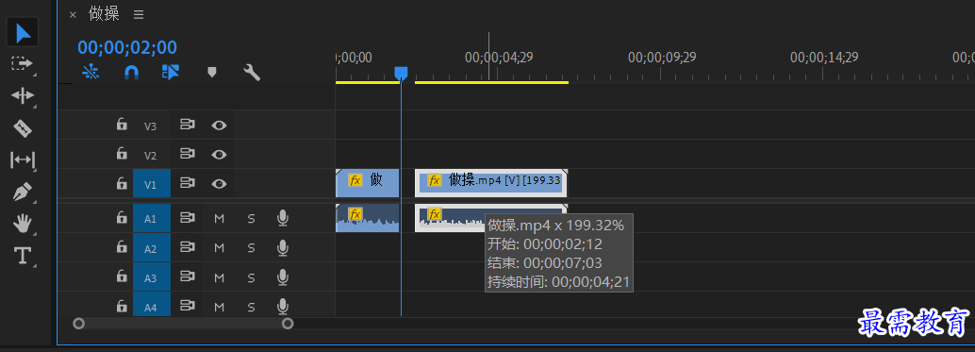This screenshot has width=975, height=352.
Task: Select the Track Select Forward tool
Action: click(22, 63)
